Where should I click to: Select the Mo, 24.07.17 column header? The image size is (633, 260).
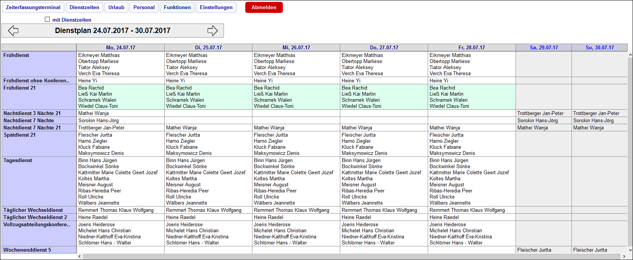pyautogui.click(x=121, y=48)
